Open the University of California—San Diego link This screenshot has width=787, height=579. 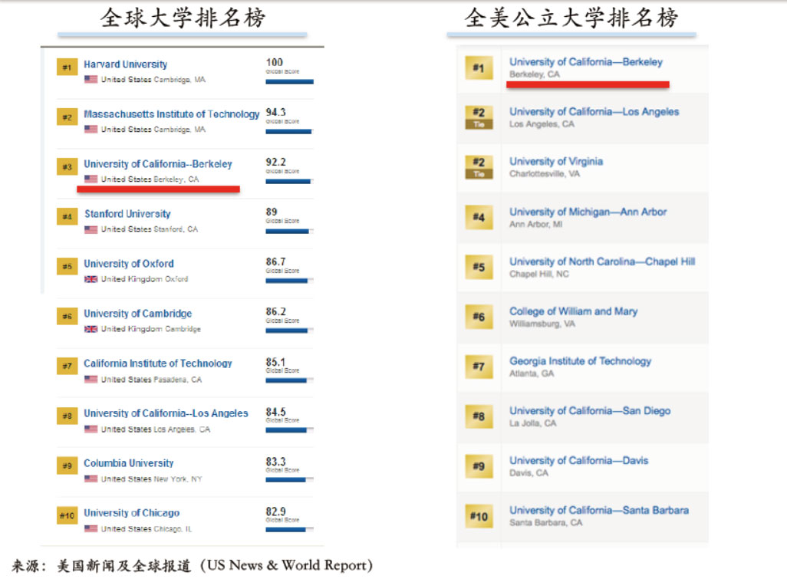click(x=591, y=410)
